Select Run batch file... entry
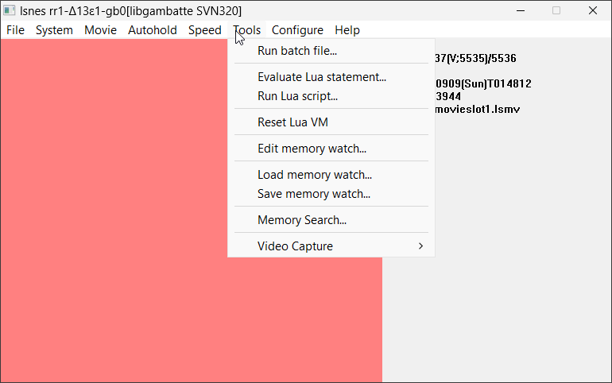Screen dimensions: 612x383 [331, 51]
